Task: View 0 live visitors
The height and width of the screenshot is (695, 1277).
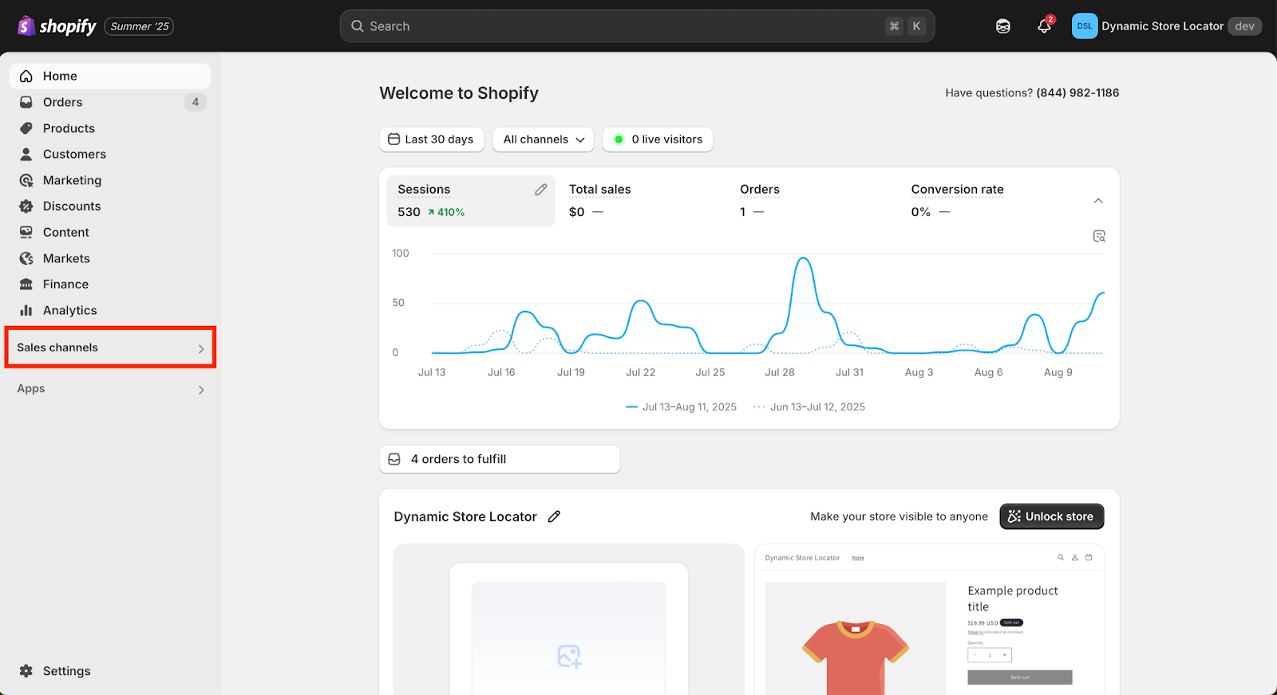Action: pyautogui.click(x=658, y=139)
